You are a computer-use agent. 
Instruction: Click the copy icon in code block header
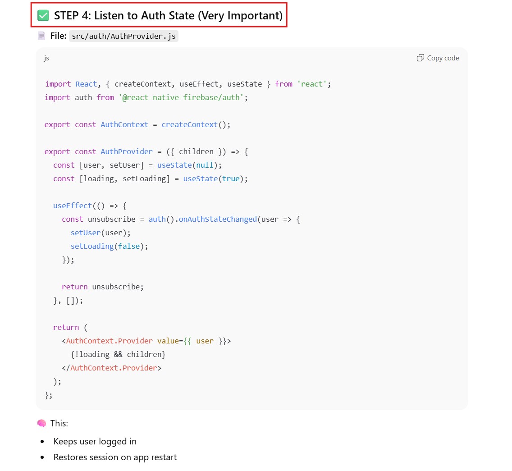coord(420,58)
